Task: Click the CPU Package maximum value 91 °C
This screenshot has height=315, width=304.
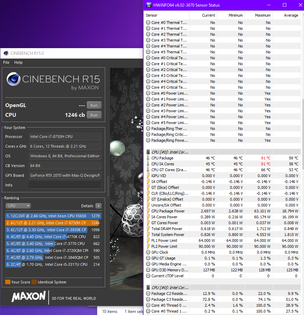Action: (x=265, y=158)
